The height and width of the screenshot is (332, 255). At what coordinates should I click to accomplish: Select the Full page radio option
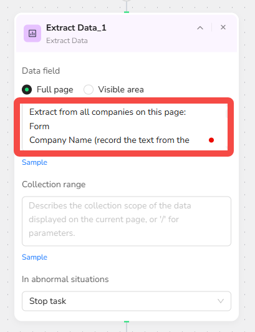point(27,89)
